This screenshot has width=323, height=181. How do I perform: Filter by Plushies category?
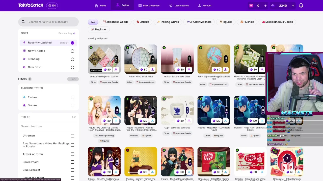(247, 22)
